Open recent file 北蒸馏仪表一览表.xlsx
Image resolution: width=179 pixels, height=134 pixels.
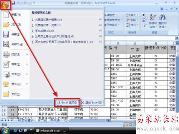[49, 20]
